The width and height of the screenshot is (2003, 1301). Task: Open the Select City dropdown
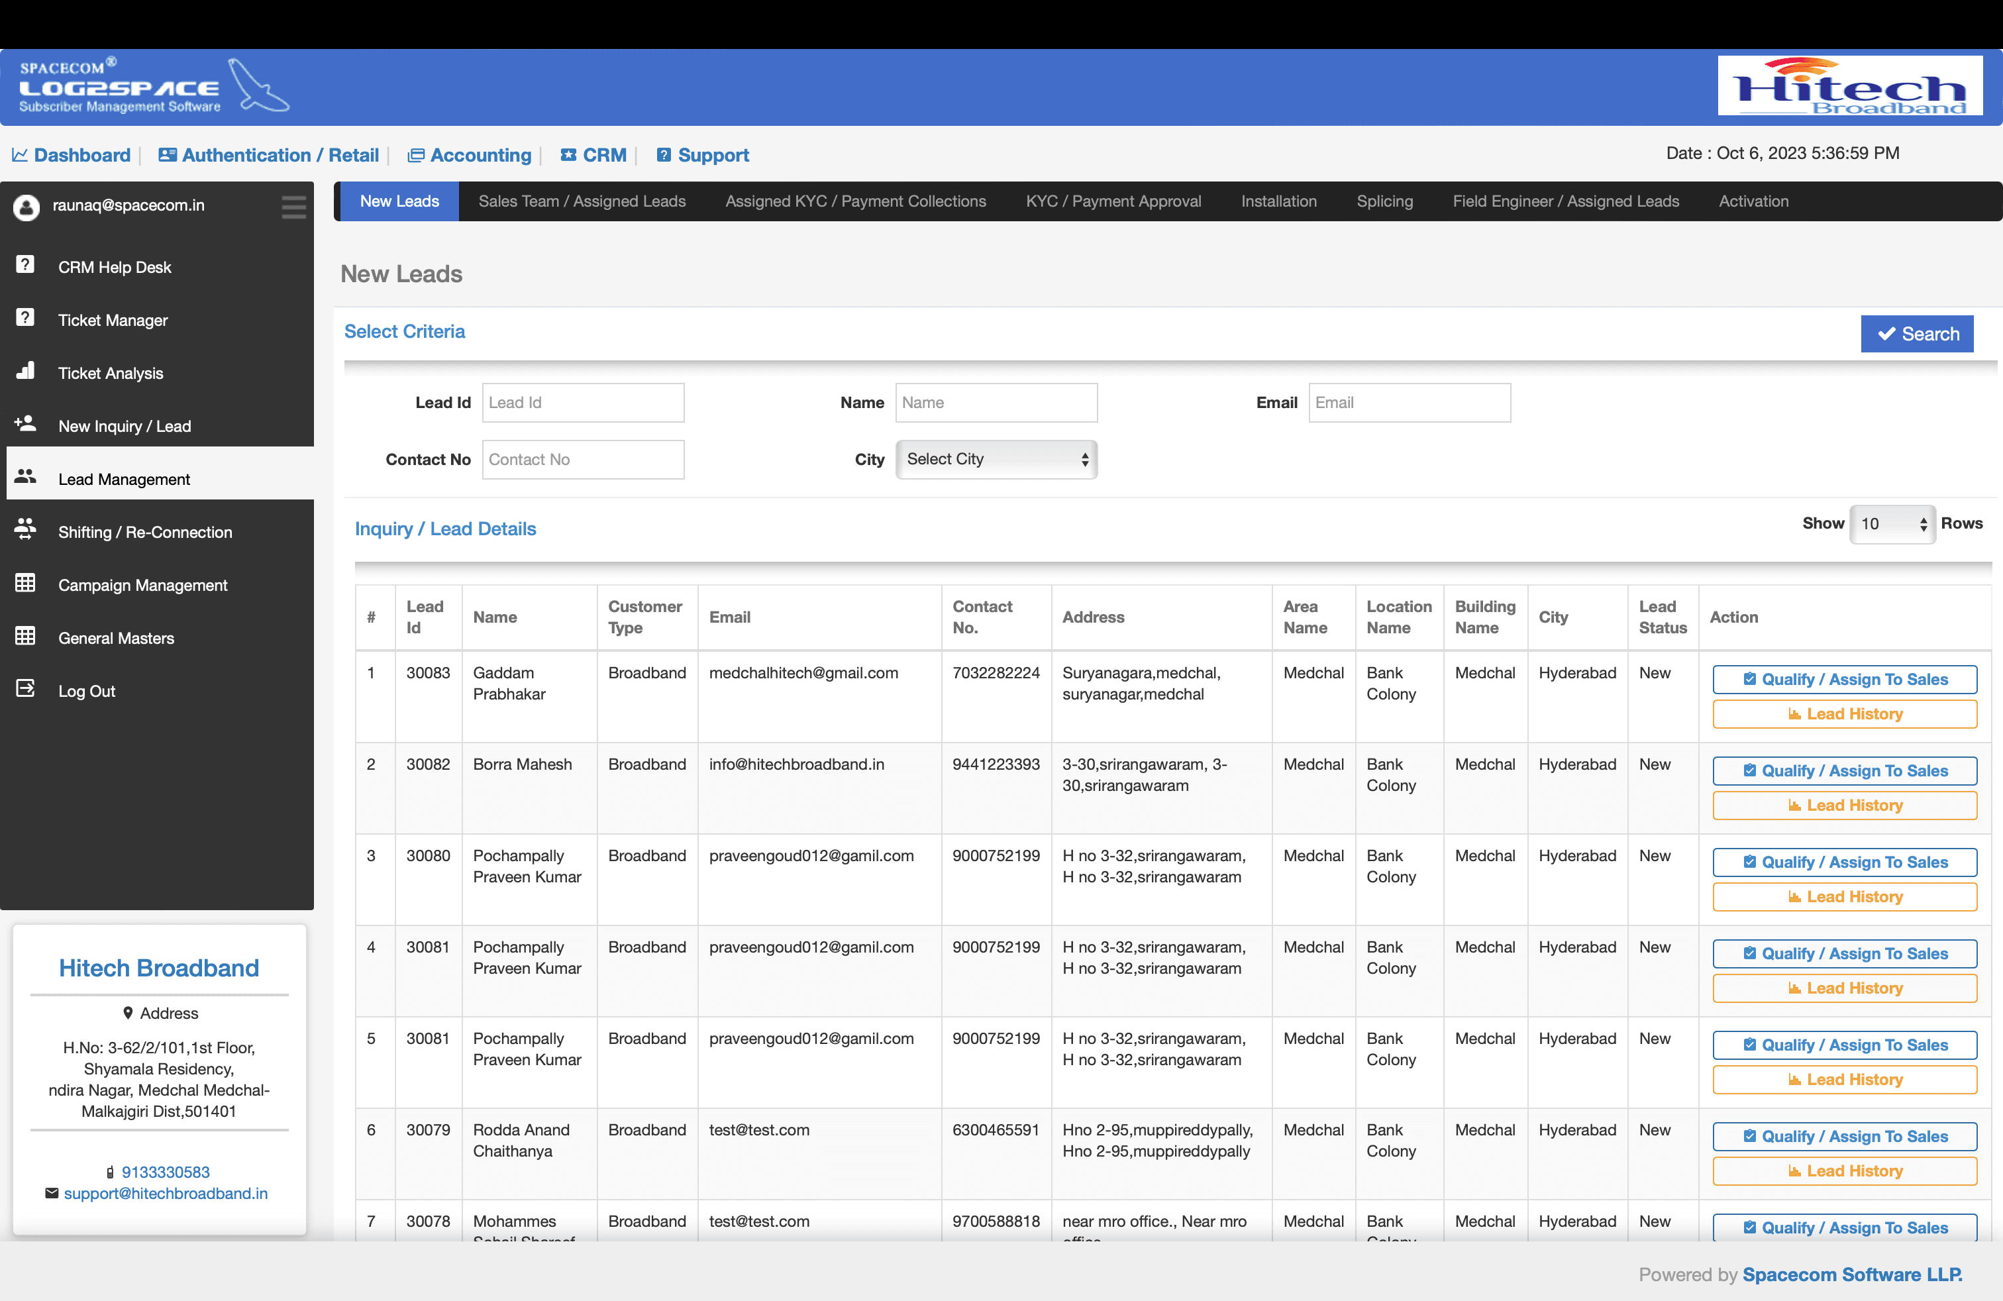(996, 460)
